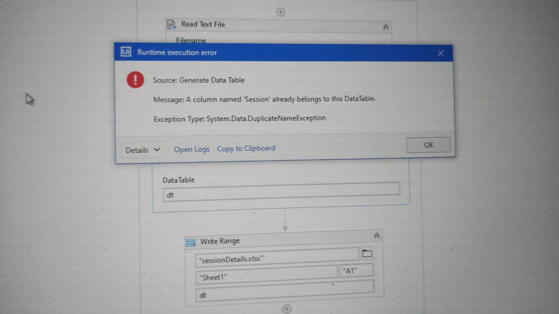Edit the "Sheet1" sheet name field
This screenshot has height=314, width=559.
266,275
